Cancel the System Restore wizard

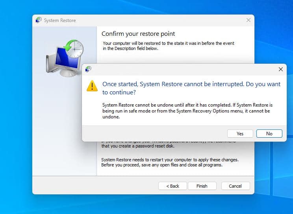235,186
